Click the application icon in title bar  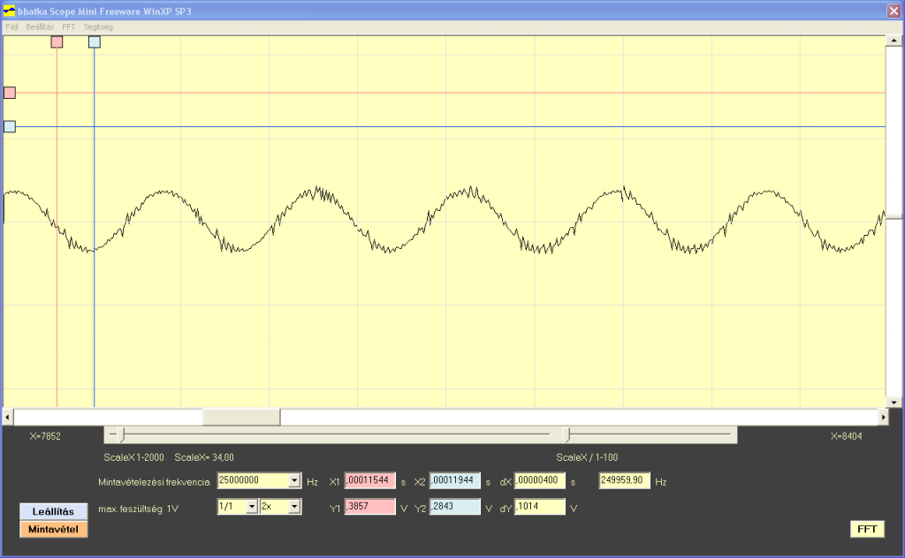click(x=9, y=11)
